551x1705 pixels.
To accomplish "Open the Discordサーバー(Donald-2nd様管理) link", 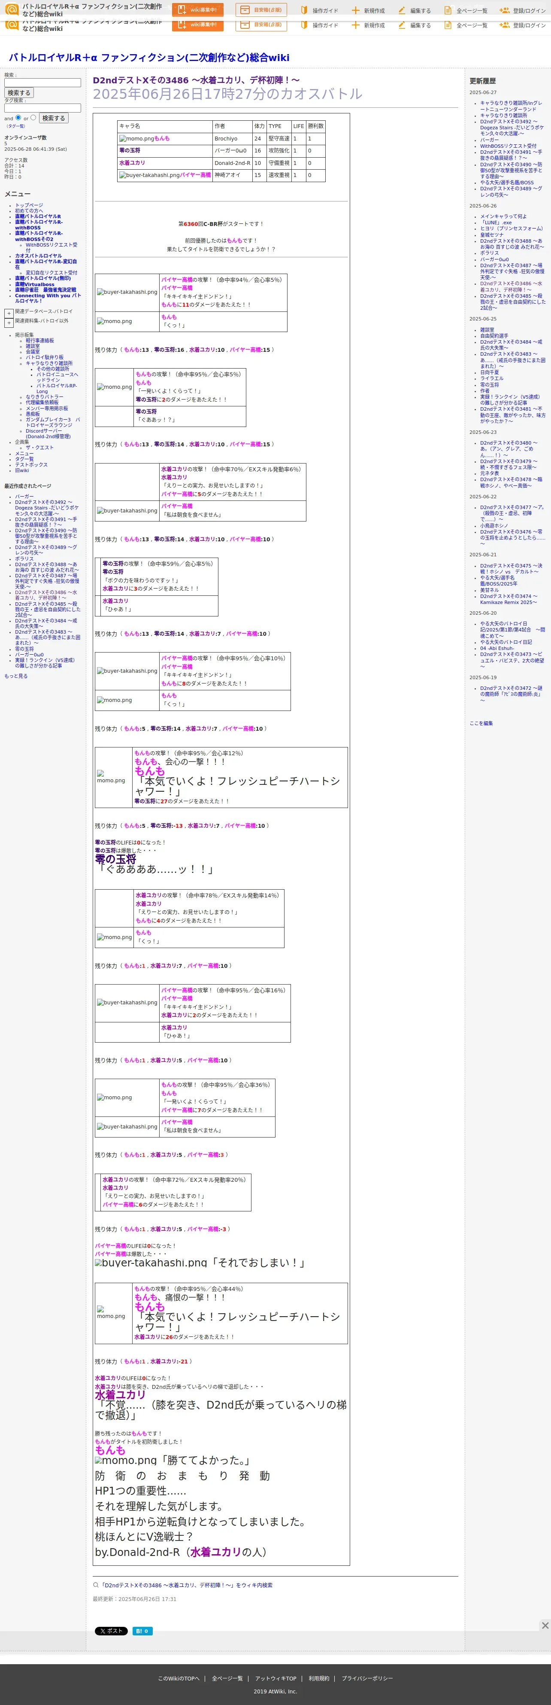I will (x=48, y=433).
